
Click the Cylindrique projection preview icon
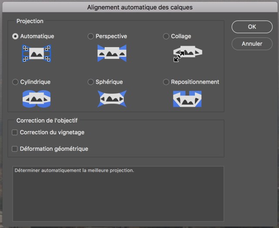(x=37, y=99)
